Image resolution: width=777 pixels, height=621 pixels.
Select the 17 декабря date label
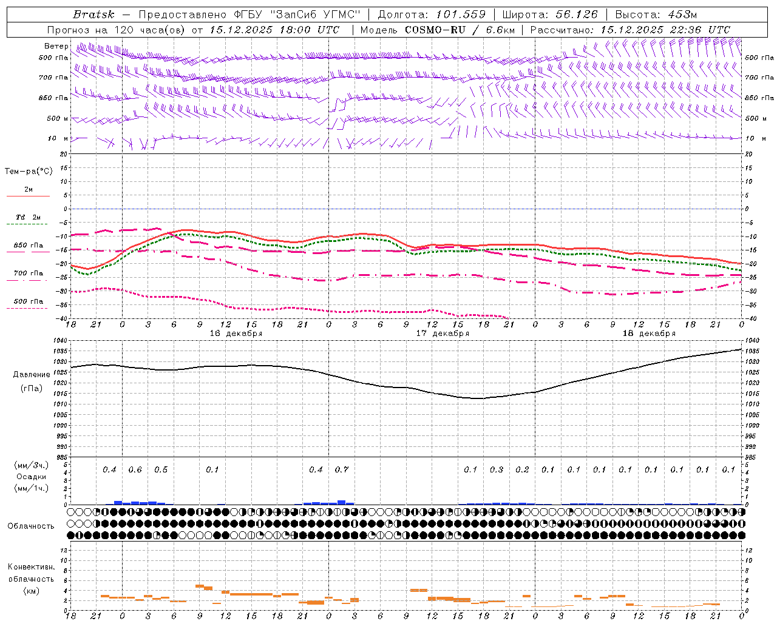coord(443,334)
